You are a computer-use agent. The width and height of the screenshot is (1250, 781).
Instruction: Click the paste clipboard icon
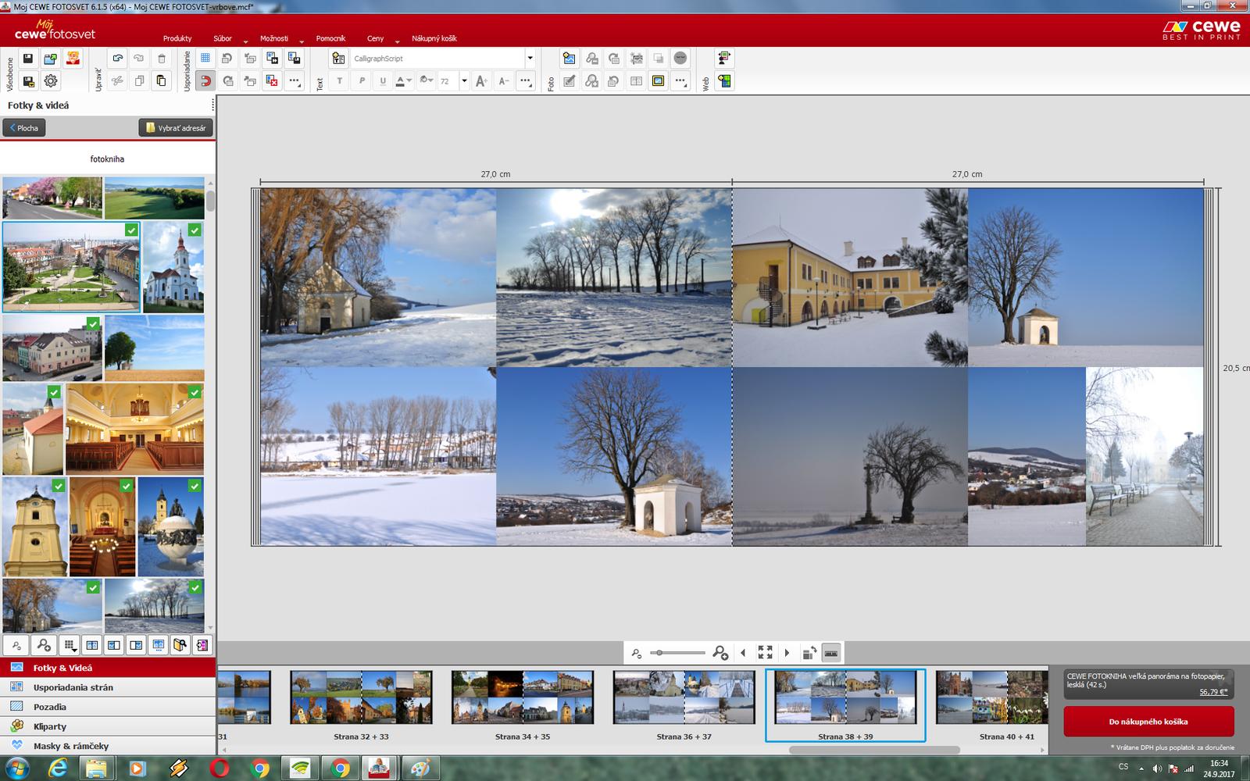(x=161, y=81)
